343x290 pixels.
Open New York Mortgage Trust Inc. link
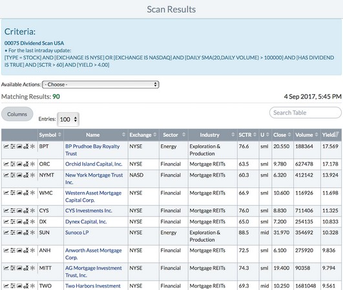click(x=94, y=179)
